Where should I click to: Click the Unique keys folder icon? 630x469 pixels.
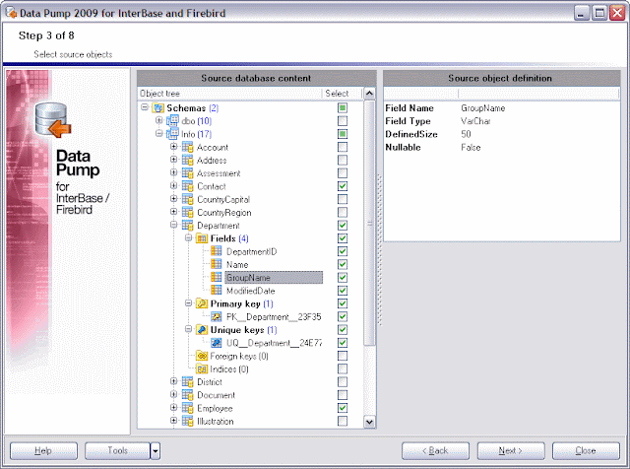[x=202, y=330]
